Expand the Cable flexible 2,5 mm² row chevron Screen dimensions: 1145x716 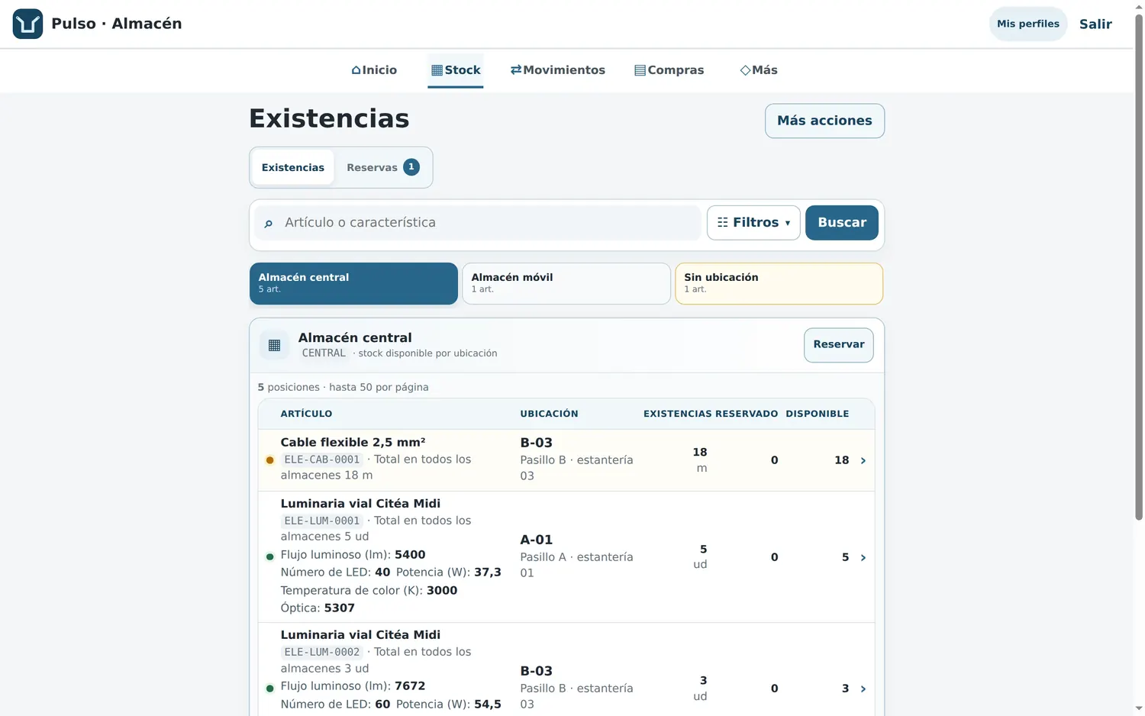coord(863,460)
